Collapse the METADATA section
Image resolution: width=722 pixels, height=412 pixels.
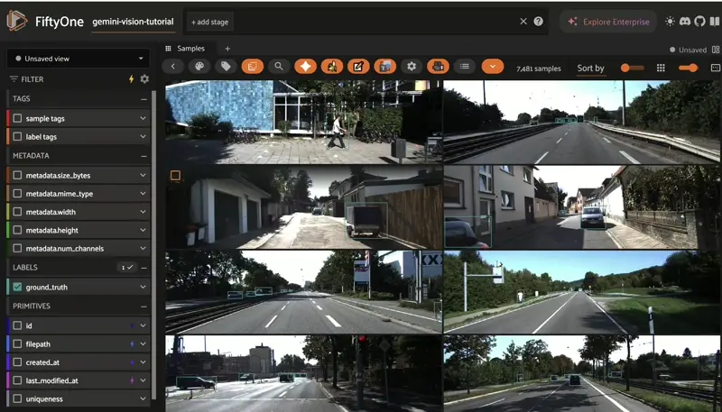143,155
